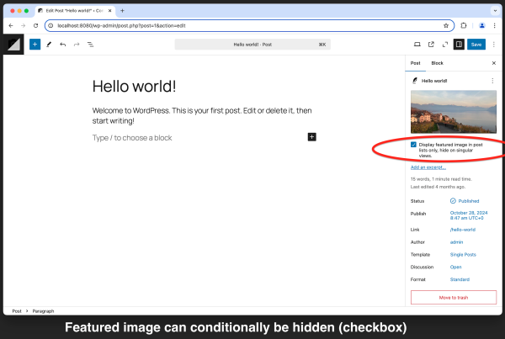Viewport: 505px width, 339px height.
Task: Click the featured image thumbnail
Action: (454, 112)
